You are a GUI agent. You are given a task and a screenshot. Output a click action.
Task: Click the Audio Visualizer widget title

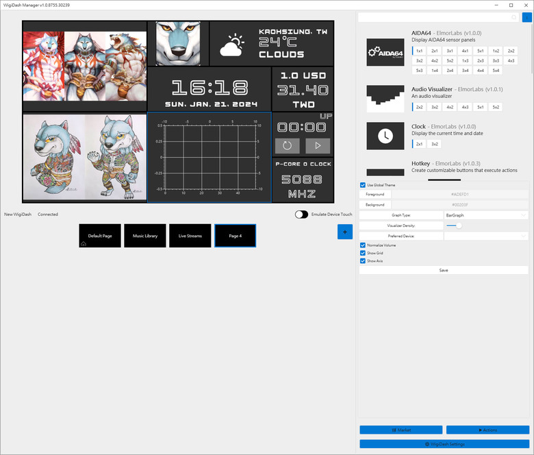(432, 89)
